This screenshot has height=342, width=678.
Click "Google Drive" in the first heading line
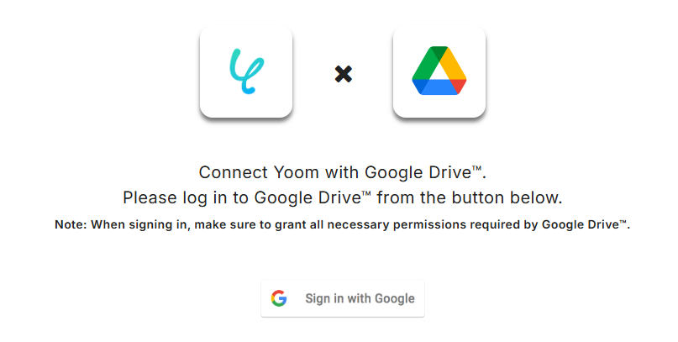click(x=418, y=172)
